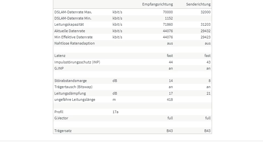Click the Empfangsrichtung column header
The height and width of the screenshot is (147, 263).
coord(157,4)
